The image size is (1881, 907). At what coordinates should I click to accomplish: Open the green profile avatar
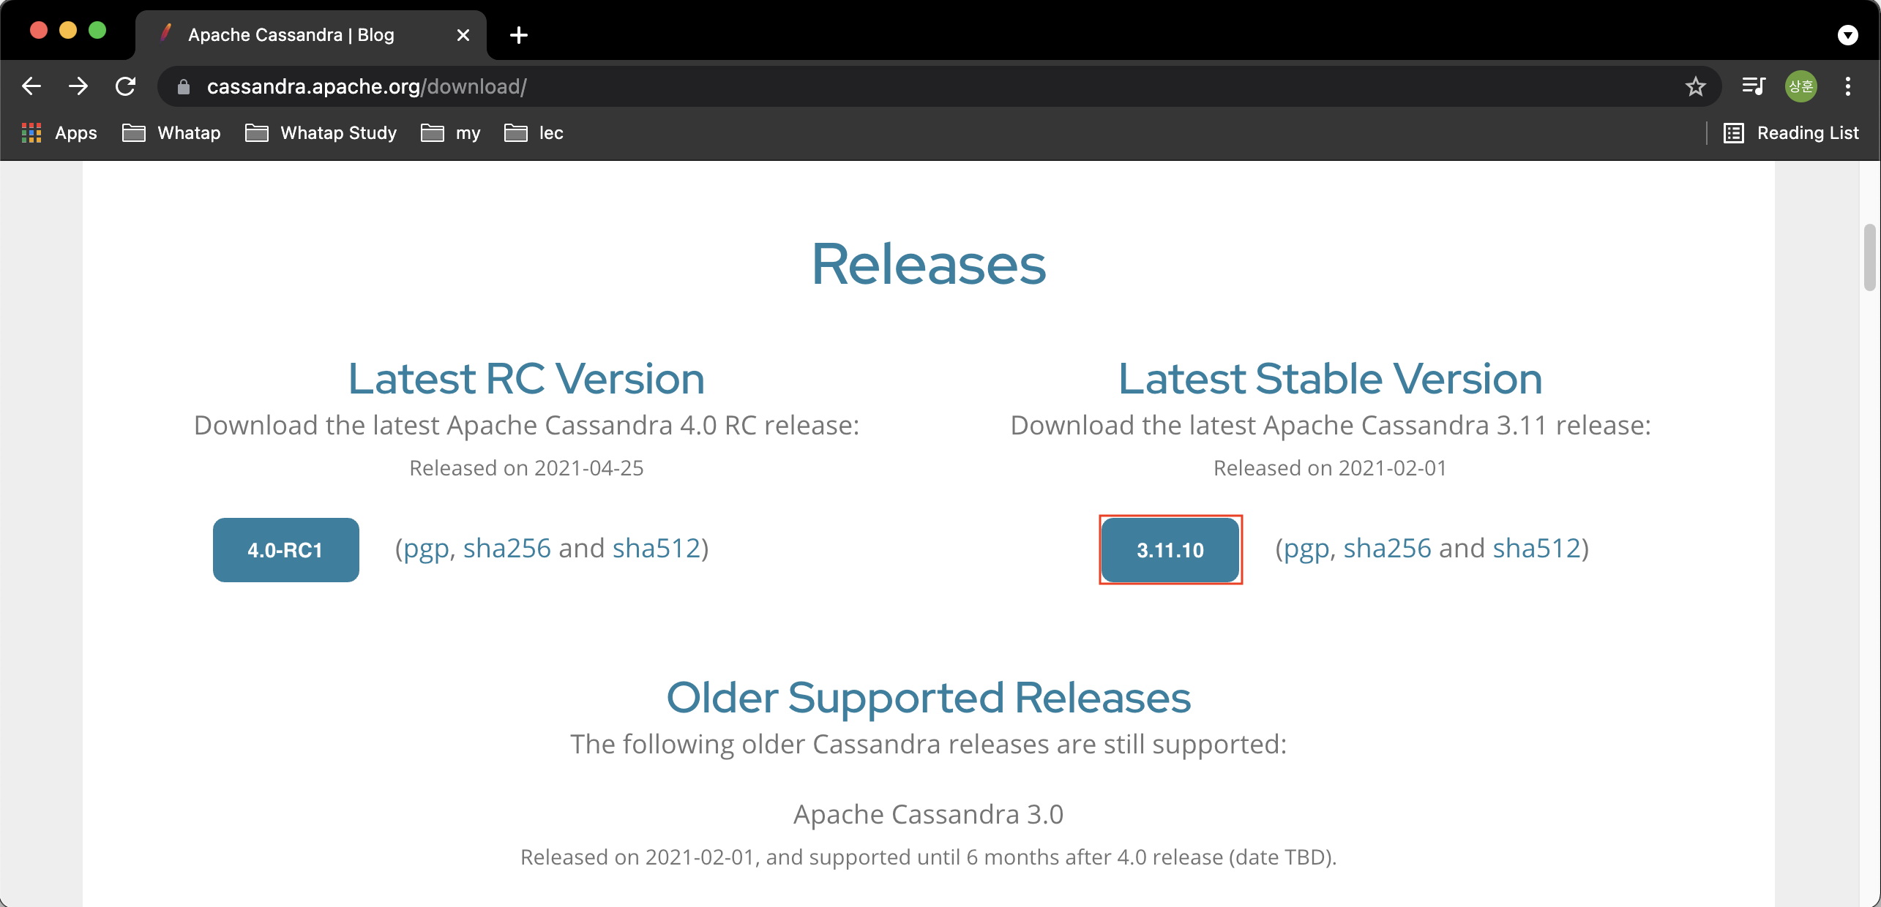1800,86
